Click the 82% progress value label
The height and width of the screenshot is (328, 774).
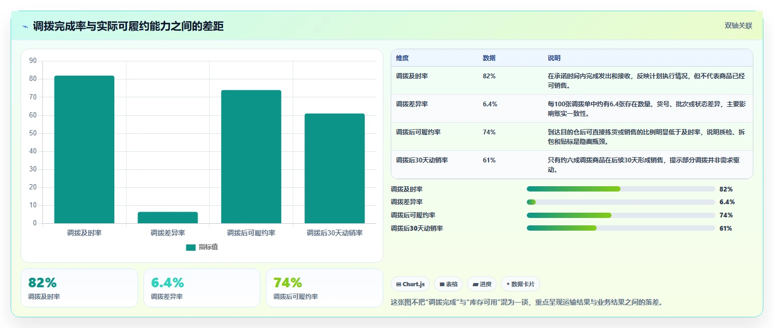point(726,189)
